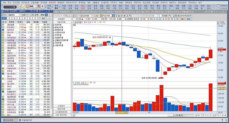Click the lock icon in top toolbar
The width and height of the screenshot is (229, 123).
(28, 6)
